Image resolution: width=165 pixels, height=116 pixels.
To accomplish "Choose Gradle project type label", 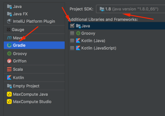I will [19, 45].
